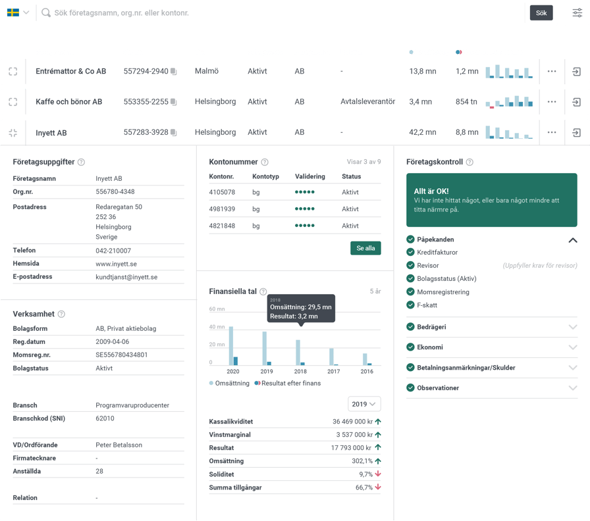The height and width of the screenshot is (521, 590).
Task: Expand the Entrémattor & Co AB row
Action: pos(13,72)
